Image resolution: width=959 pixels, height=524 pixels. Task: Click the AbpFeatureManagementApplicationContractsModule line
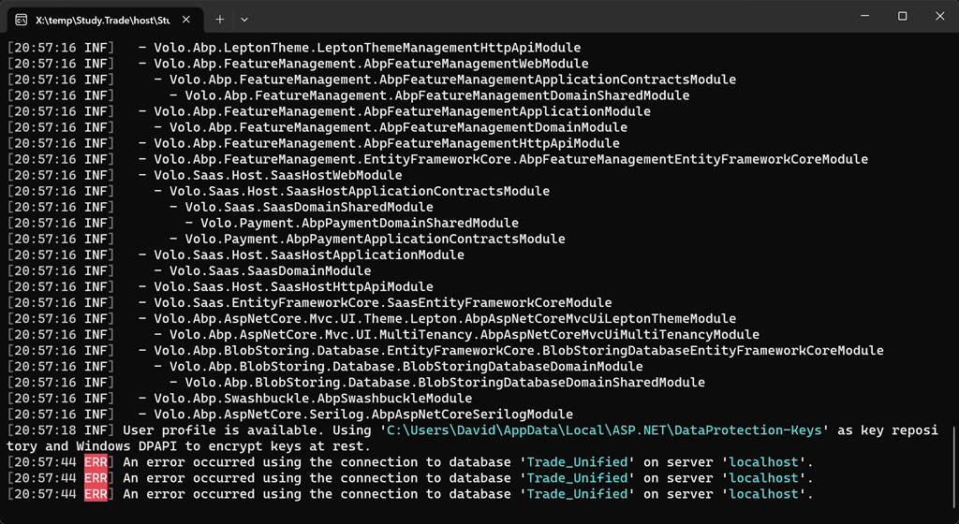372,80
